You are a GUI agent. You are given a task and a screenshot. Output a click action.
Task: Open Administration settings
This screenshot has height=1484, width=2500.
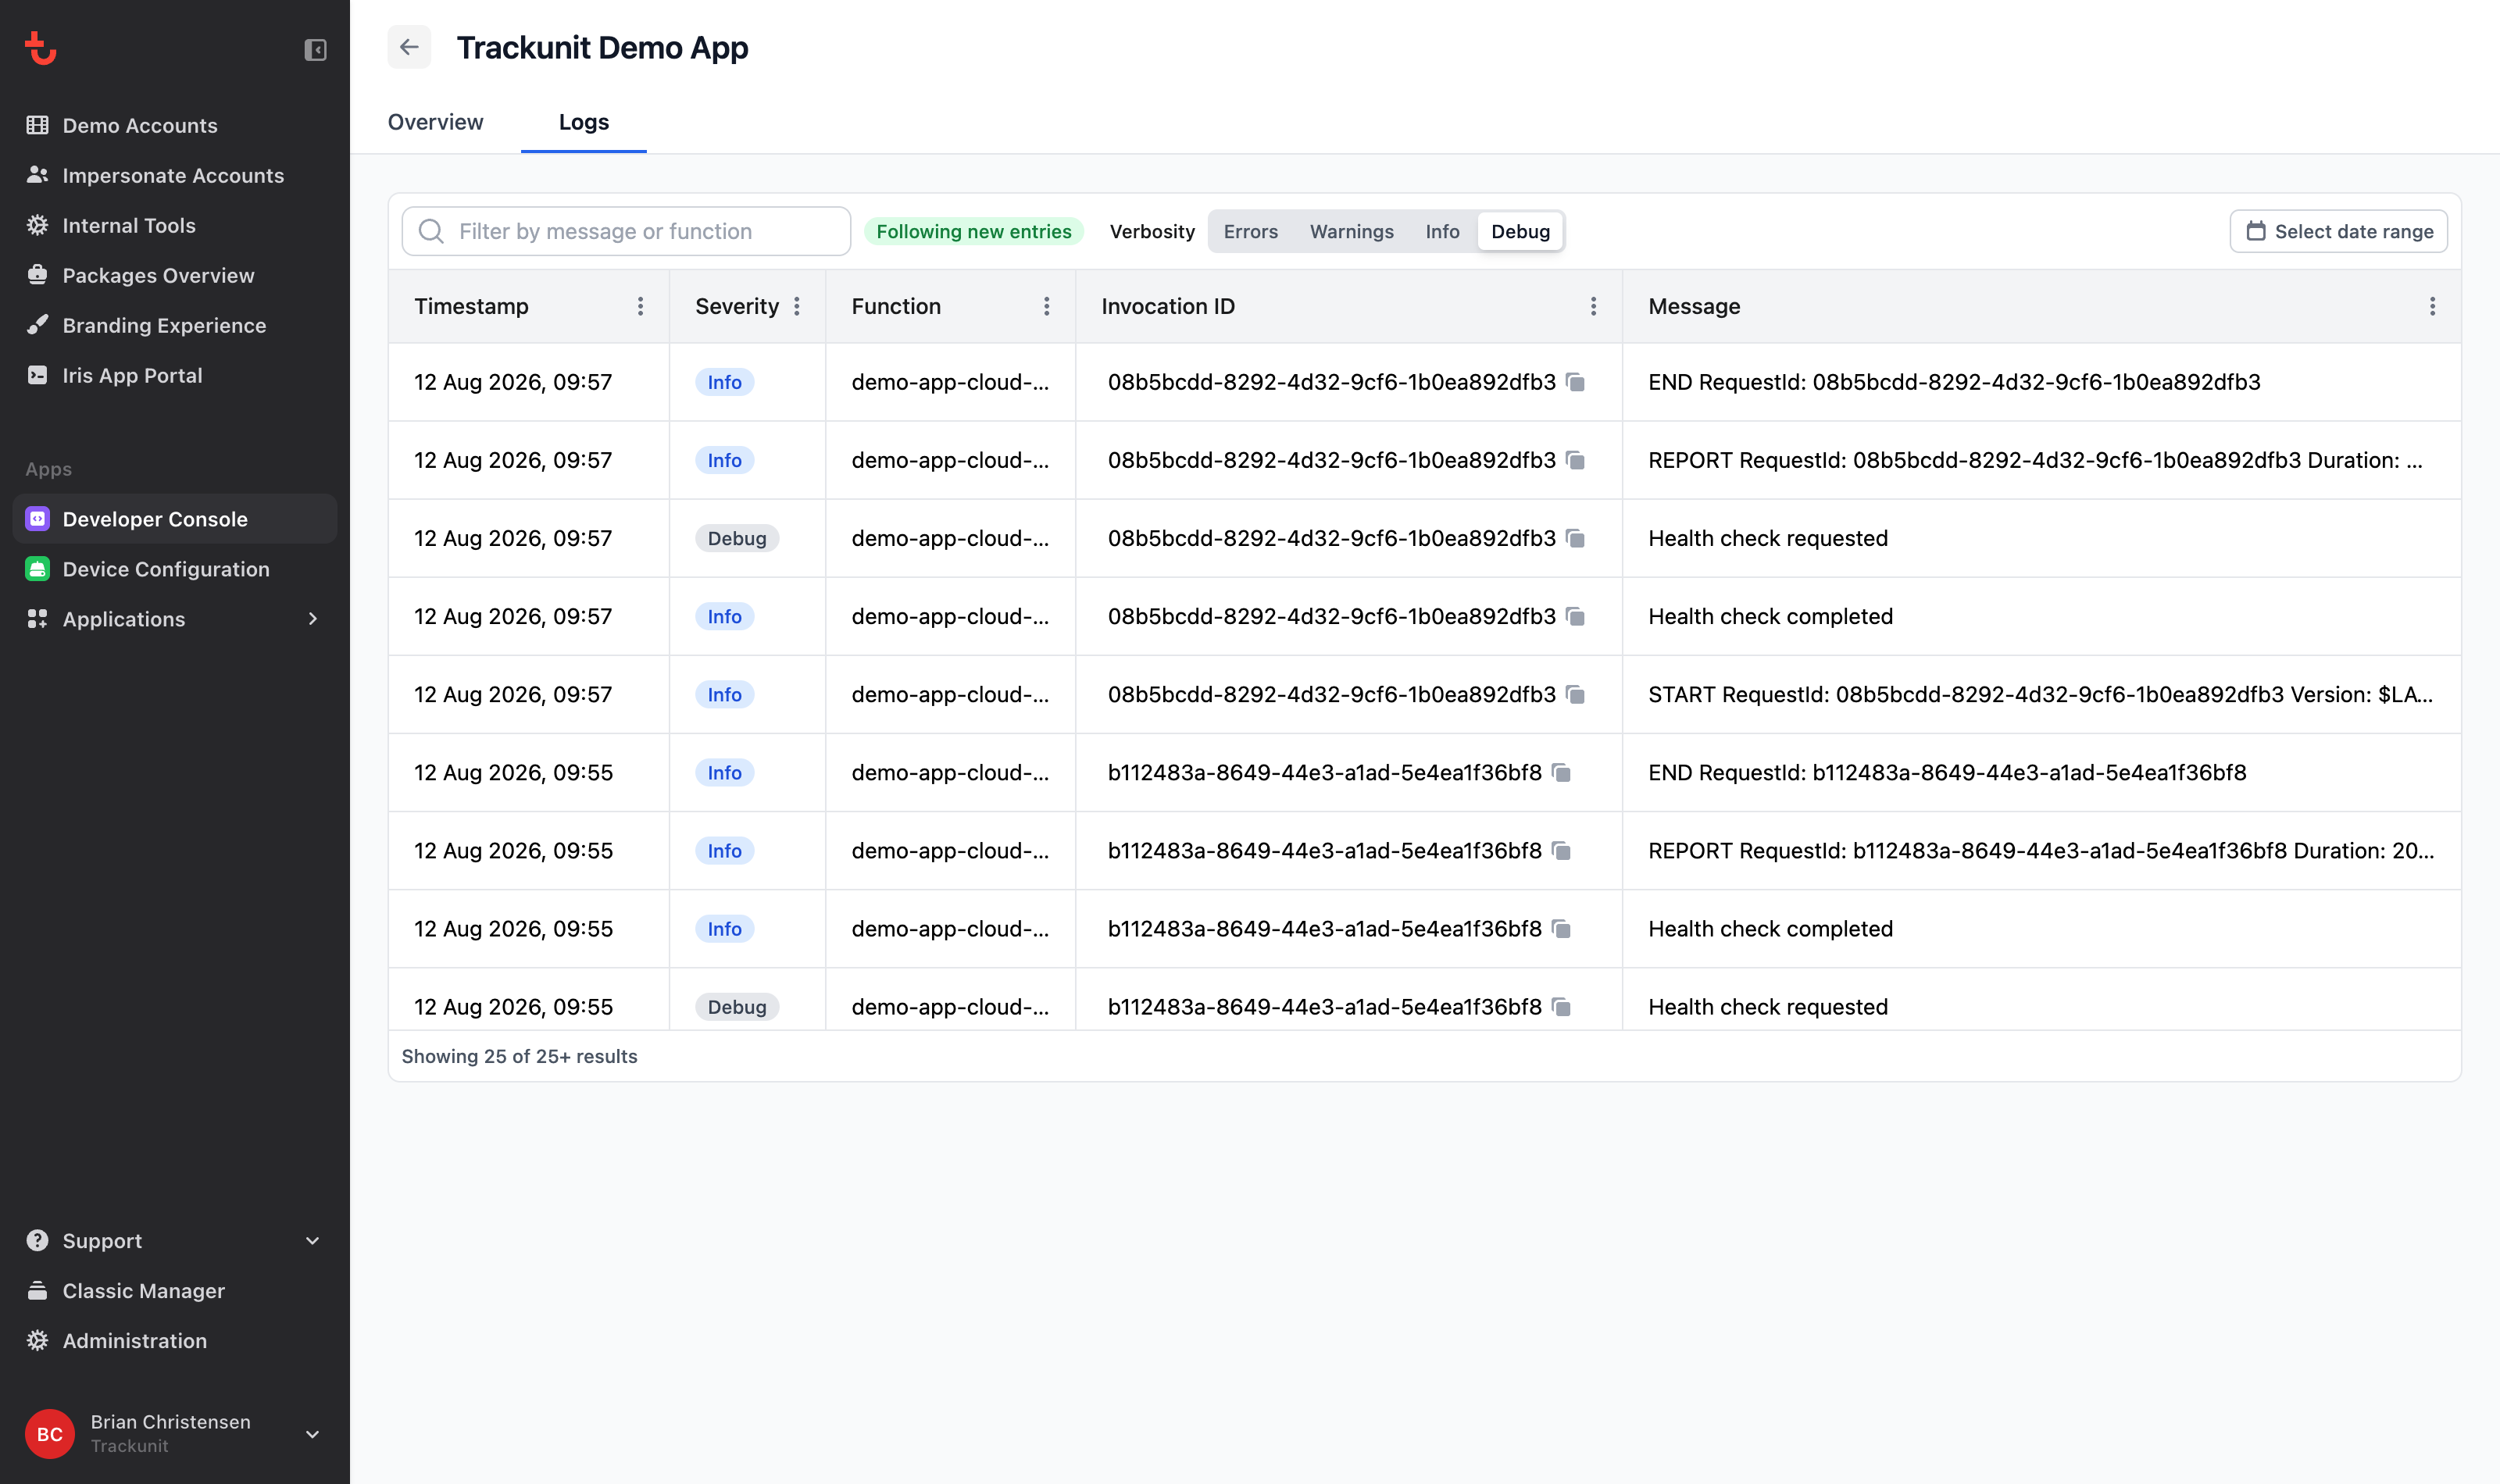[175, 1341]
